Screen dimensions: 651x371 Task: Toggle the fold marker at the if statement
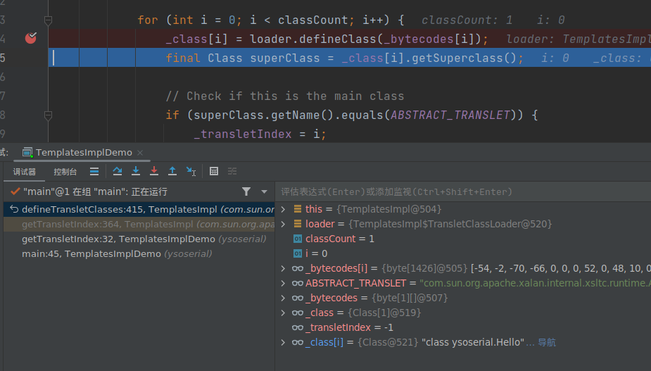pos(48,115)
